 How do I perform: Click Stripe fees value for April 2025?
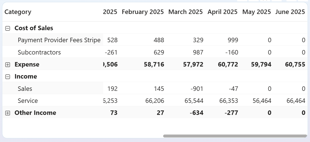point(233,40)
